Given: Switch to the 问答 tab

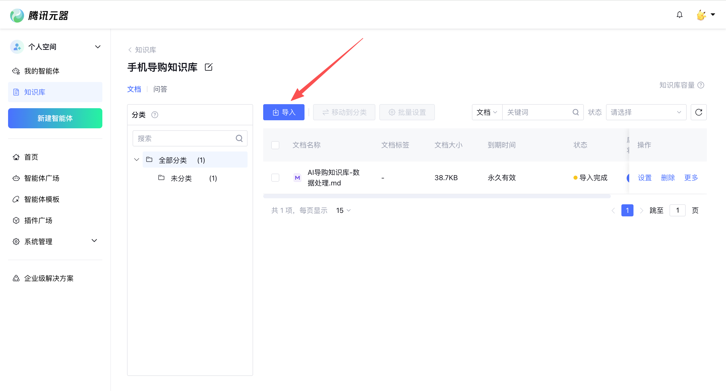Looking at the screenshot, I should click(160, 89).
